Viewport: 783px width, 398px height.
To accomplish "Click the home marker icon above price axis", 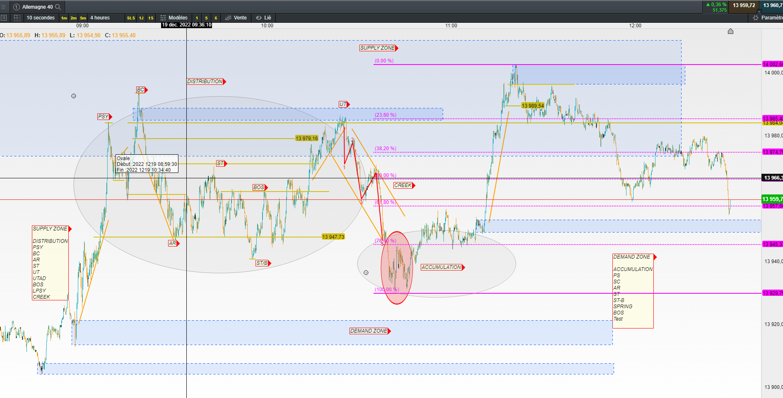I will (x=730, y=31).
